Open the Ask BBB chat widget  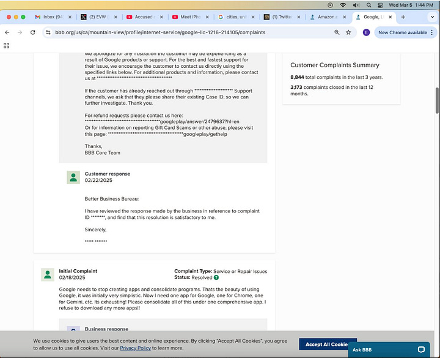[389, 349]
